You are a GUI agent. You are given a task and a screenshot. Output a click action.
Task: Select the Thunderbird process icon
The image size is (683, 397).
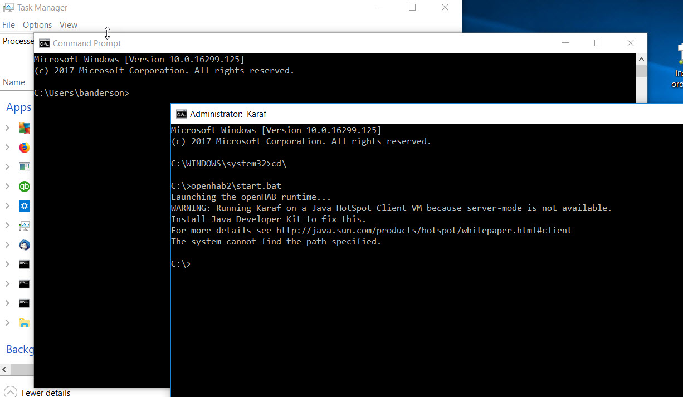pos(24,245)
